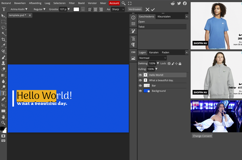242x160 pixels.
Task: Toggle lock transparent pixels
Action: [169, 63]
